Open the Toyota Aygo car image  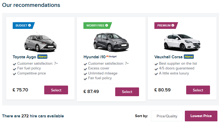click(x=40, y=42)
